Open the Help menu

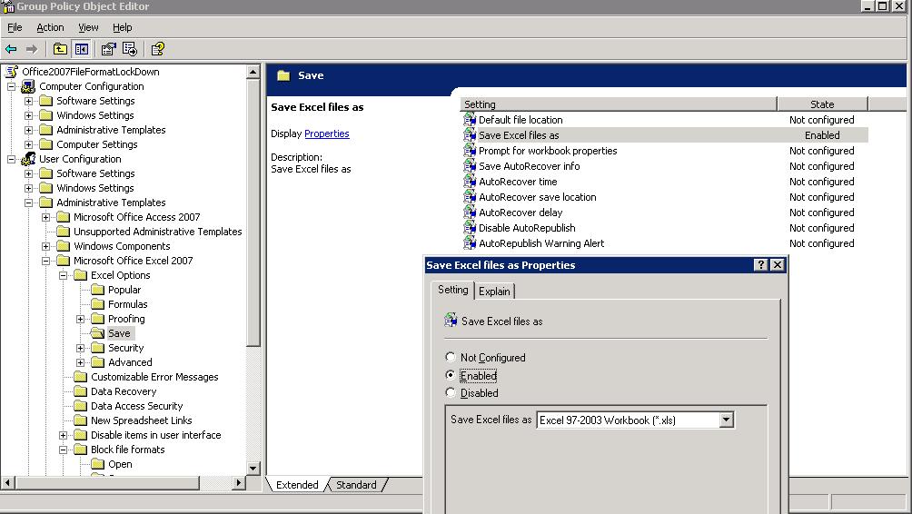pos(122,27)
